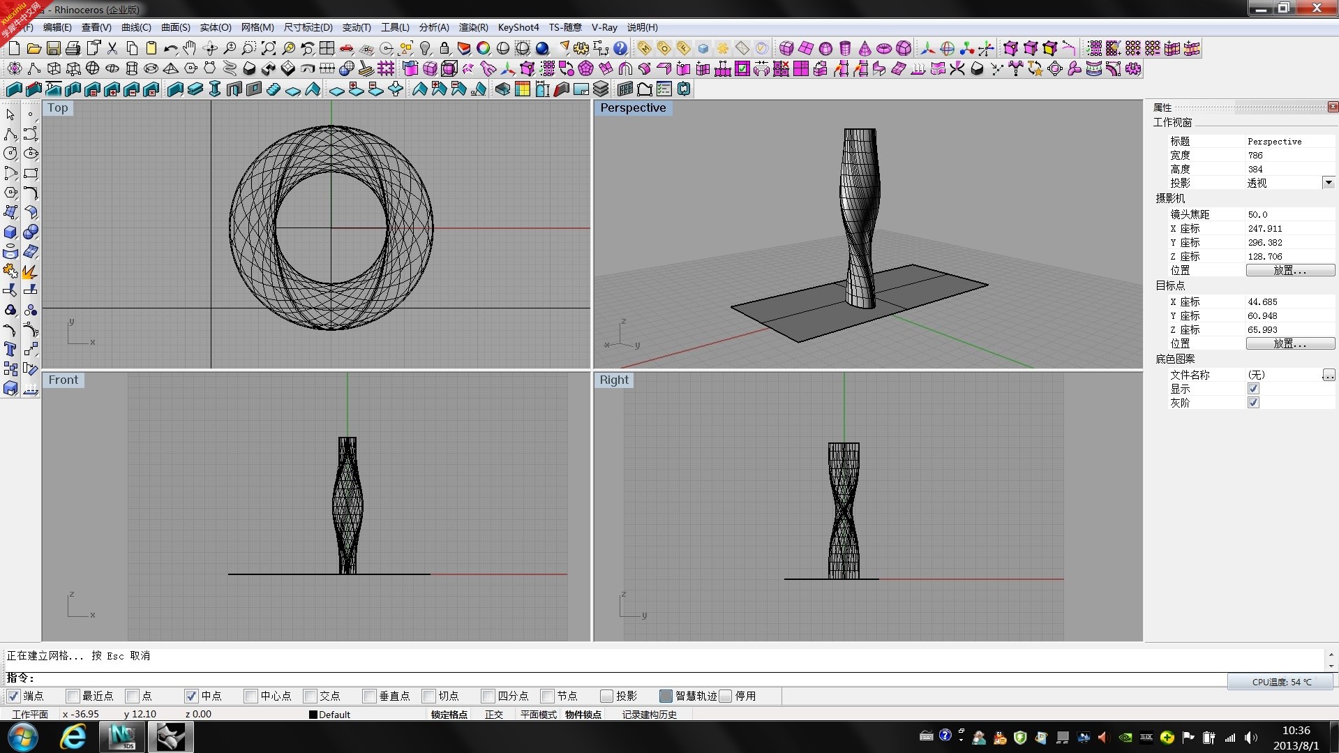Click the Explode icon in left sidebar
The height and width of the screenshot is (753, 1339).
30,271
